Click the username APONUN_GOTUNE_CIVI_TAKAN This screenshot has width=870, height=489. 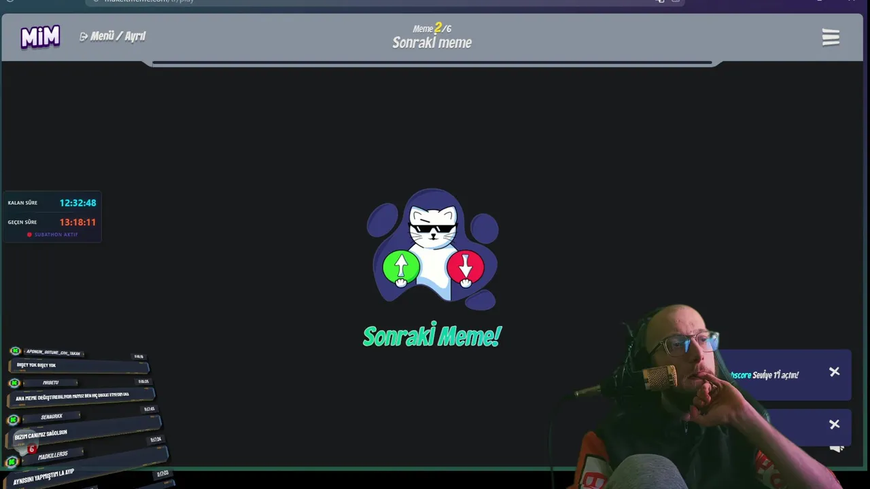pos(53,352)
